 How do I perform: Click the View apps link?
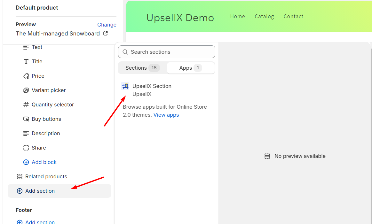coord(166,115)
